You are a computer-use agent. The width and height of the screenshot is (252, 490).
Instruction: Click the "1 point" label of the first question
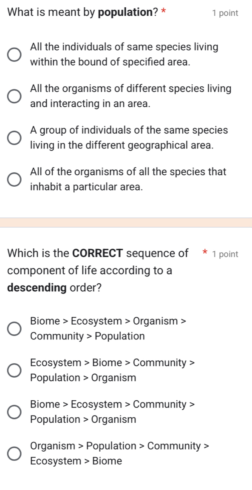(x=225, y=13)
